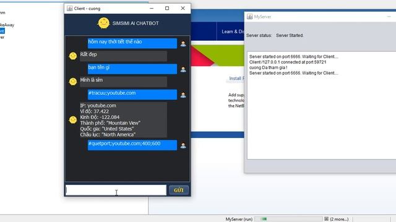Click the Java icon in MyServer title bar

point(249,17)
